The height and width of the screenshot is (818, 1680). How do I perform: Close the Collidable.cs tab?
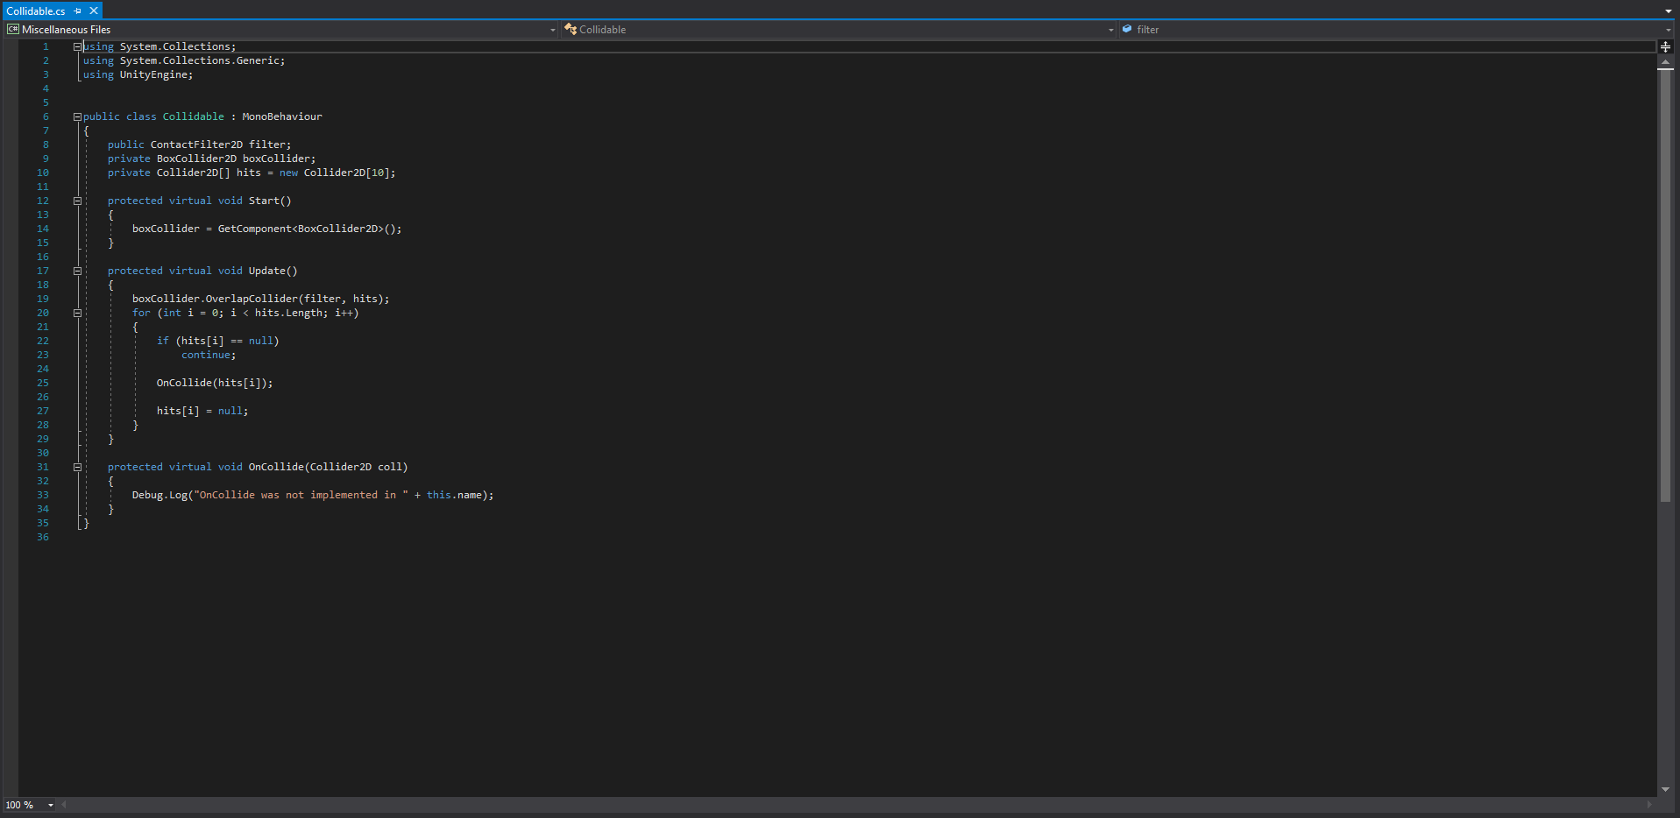click(94, 11)
